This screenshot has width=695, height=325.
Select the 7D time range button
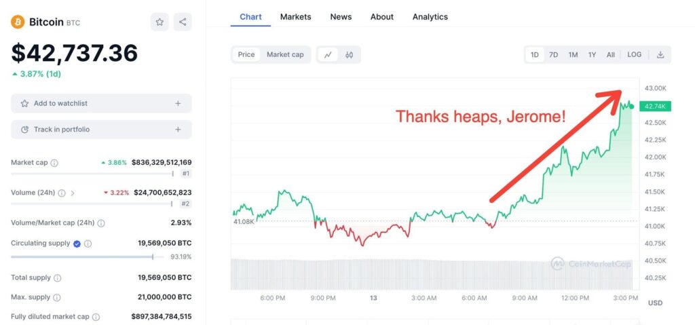(x=554, y=55)
